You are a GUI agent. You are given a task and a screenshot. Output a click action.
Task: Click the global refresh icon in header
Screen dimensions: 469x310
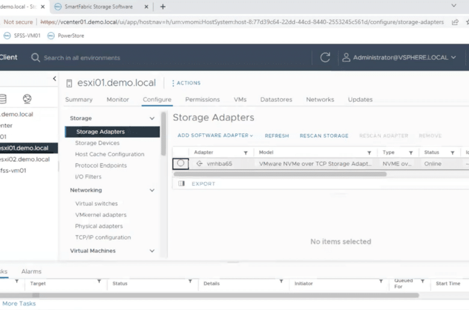(x=325, y=57)
